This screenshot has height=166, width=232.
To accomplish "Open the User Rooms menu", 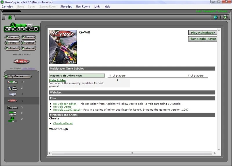I will click(x=83, y=7).
